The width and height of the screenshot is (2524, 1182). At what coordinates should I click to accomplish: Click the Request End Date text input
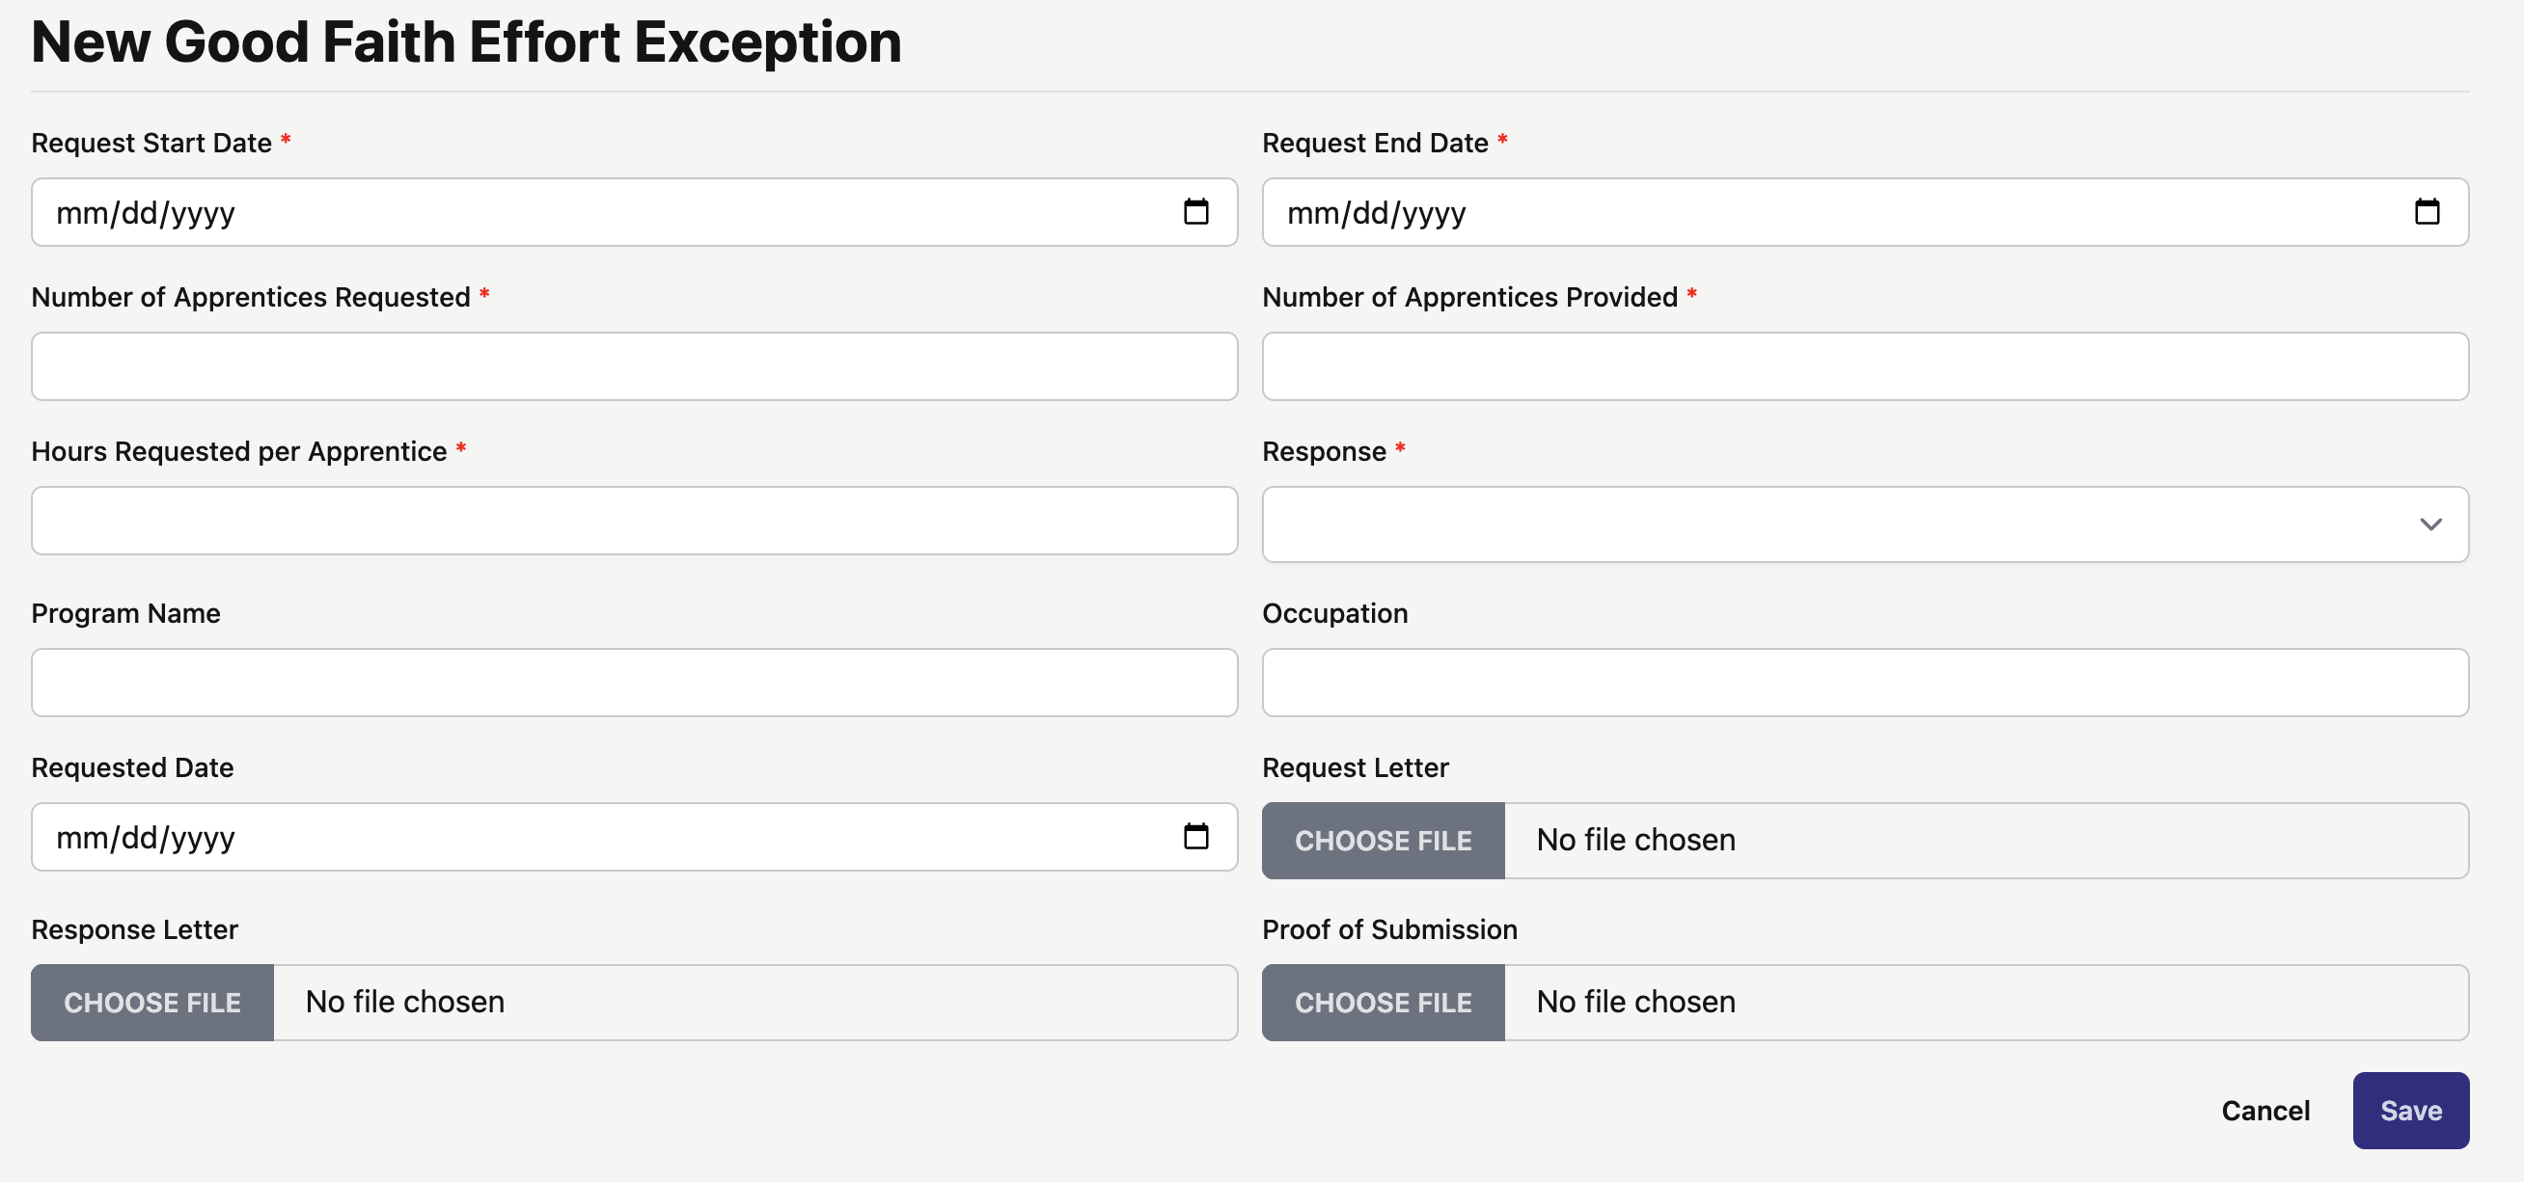1813,211
